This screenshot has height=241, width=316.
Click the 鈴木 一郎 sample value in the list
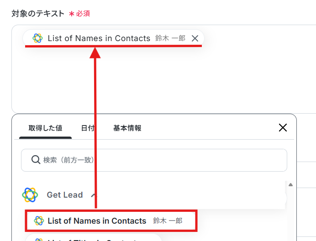(168, 221)
